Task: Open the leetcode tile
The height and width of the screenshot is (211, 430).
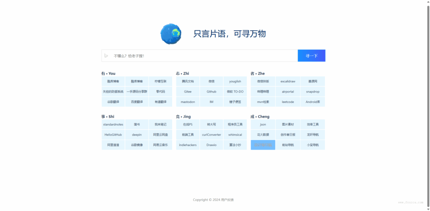Action: coord(288,102)
